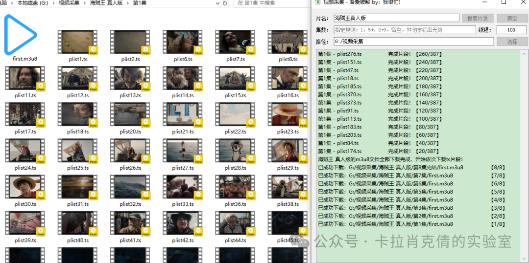Click the 线程 thread count field
The image size is (529, 263).
pyautogui.click(x=511, y=30)
